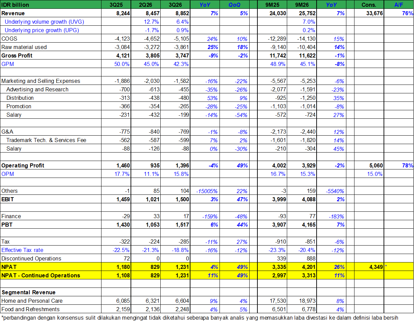Click 'Segmental Revenue' heading
The image size is (414, 322).
(28, 292)
